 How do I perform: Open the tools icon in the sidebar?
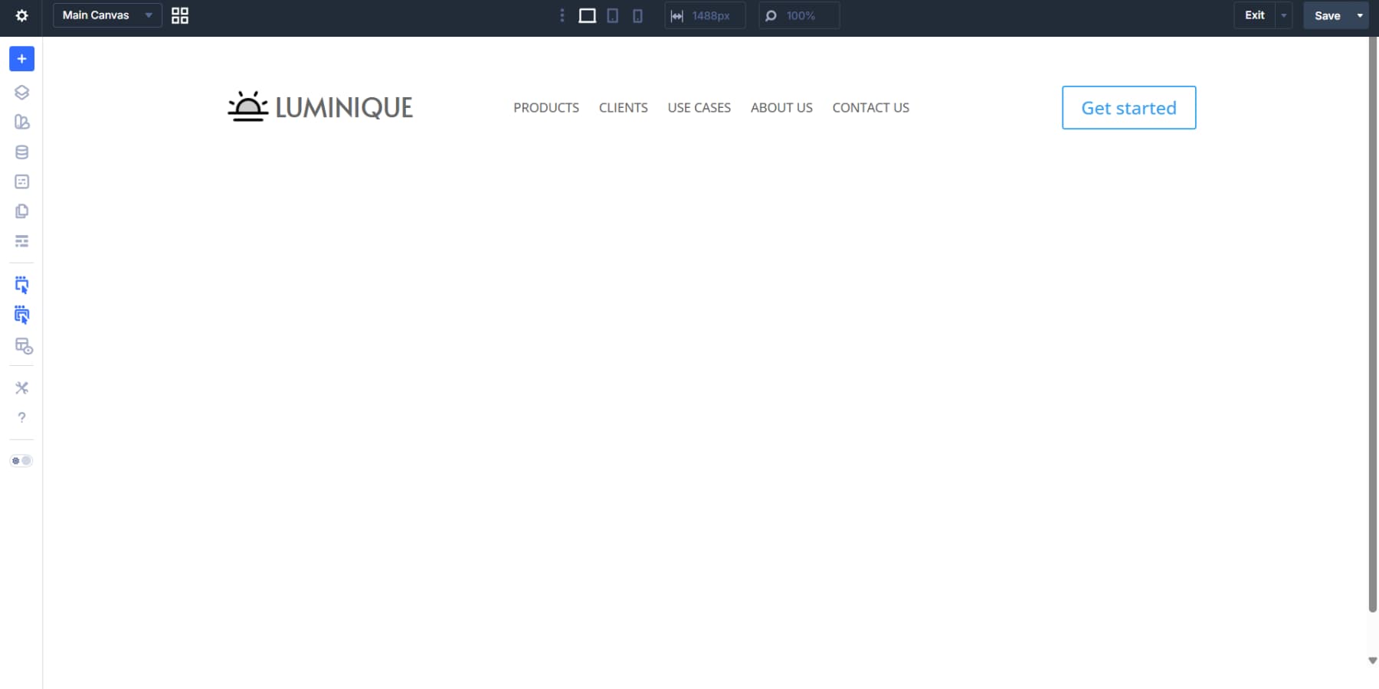click(21, 387)
